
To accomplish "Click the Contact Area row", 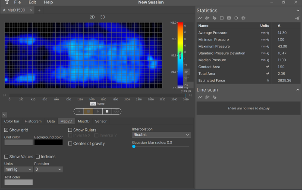I will coord(248,67).
